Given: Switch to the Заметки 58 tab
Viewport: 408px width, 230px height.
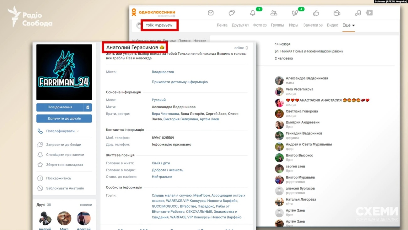Looking at the screenshot, I should point(313,25).
